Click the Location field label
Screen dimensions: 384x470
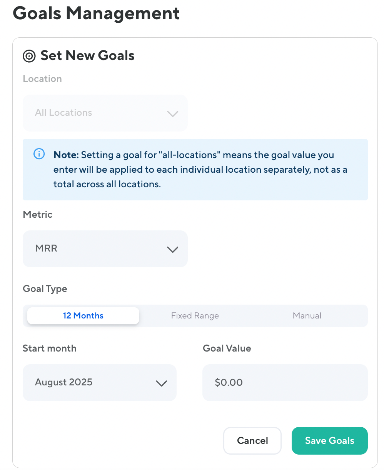42,79
